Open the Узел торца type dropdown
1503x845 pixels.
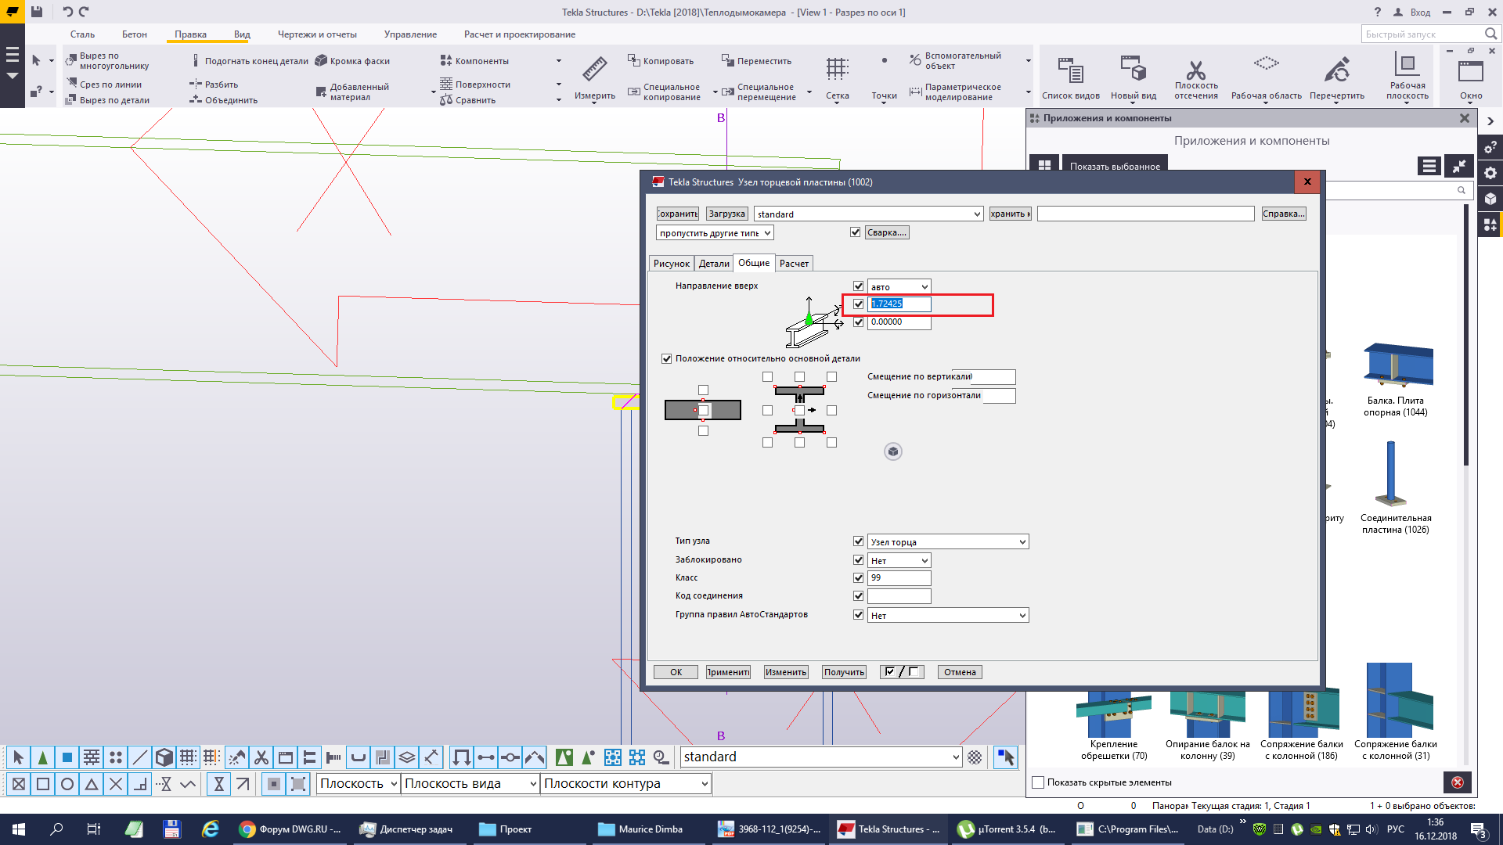point(948,541)
